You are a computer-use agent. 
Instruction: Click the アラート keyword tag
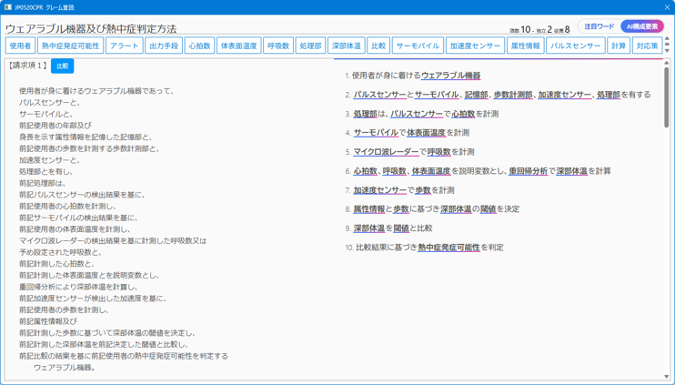(124, 46)
